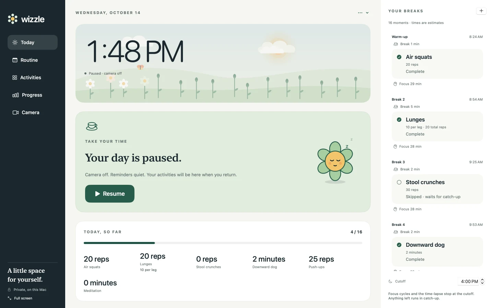Increase the cutoff time with the up arrow
The width and height of the screenshot is (494, 308).
click(482, 280)
